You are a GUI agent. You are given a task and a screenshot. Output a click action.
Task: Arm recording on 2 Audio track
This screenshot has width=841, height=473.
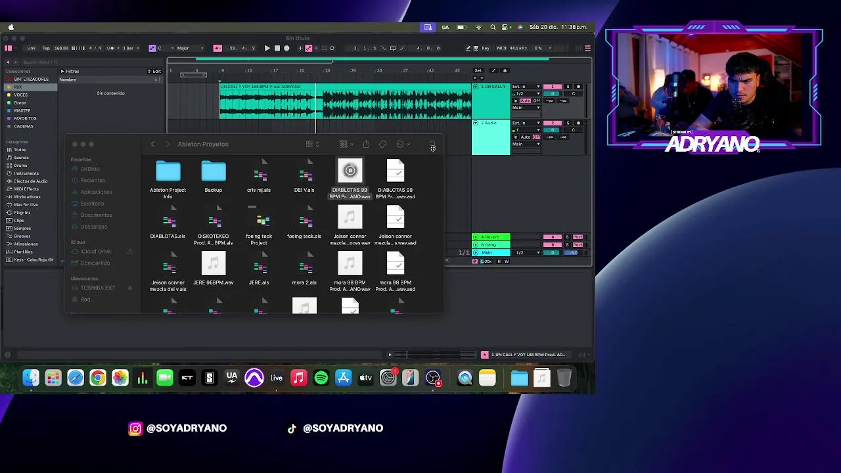pyautogui.click(x=578, y=123)
